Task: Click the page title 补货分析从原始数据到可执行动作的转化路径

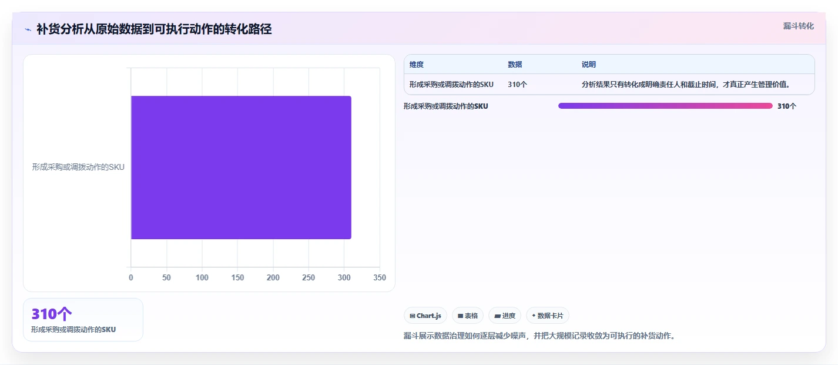Action: (154, 29)
